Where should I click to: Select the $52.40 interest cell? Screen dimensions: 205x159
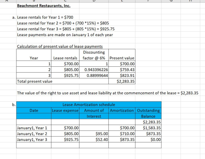coord(94,140)
